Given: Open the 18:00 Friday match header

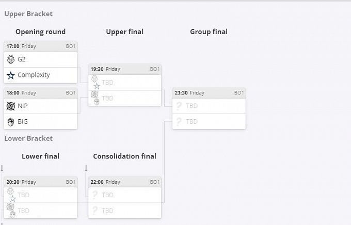Looking at the screenshot, I should click(x=40, y=93).
